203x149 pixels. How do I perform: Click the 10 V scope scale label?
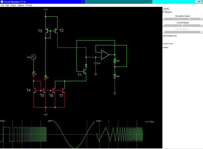point(50,121)
